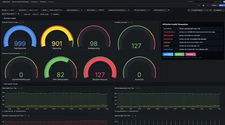Image resolution: width=225 pixels, height=125 pixels.
Task: Open the Container CPU Threshold dropdown
Action: point(129,10)
